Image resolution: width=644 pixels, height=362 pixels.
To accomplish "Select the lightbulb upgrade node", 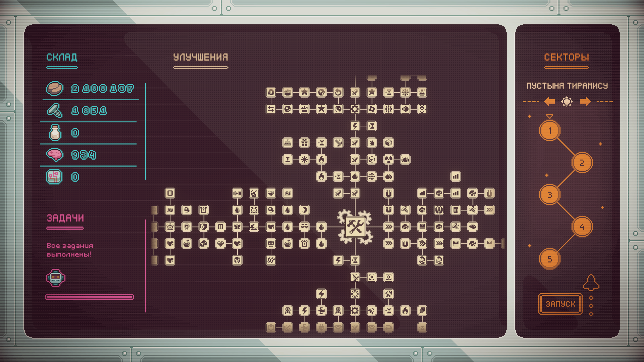I will coord(187,227).
